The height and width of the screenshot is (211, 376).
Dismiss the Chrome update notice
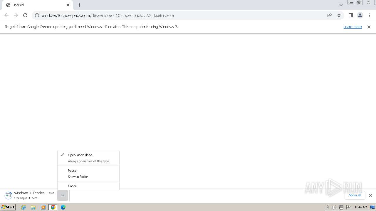pyautogui.click(x=369, y=27)
